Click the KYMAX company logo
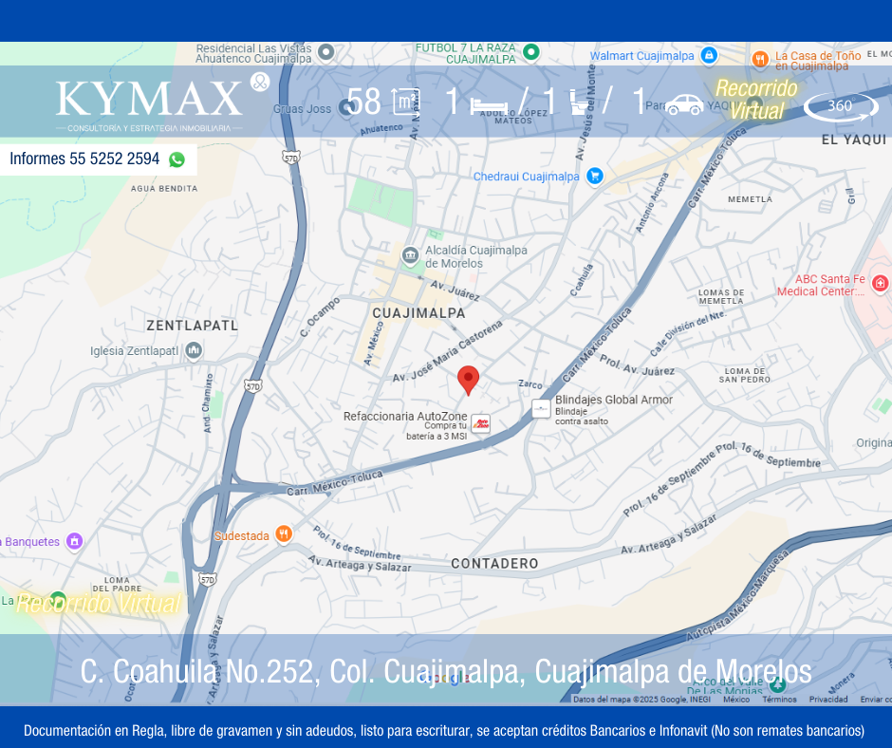 coord(150,105)
